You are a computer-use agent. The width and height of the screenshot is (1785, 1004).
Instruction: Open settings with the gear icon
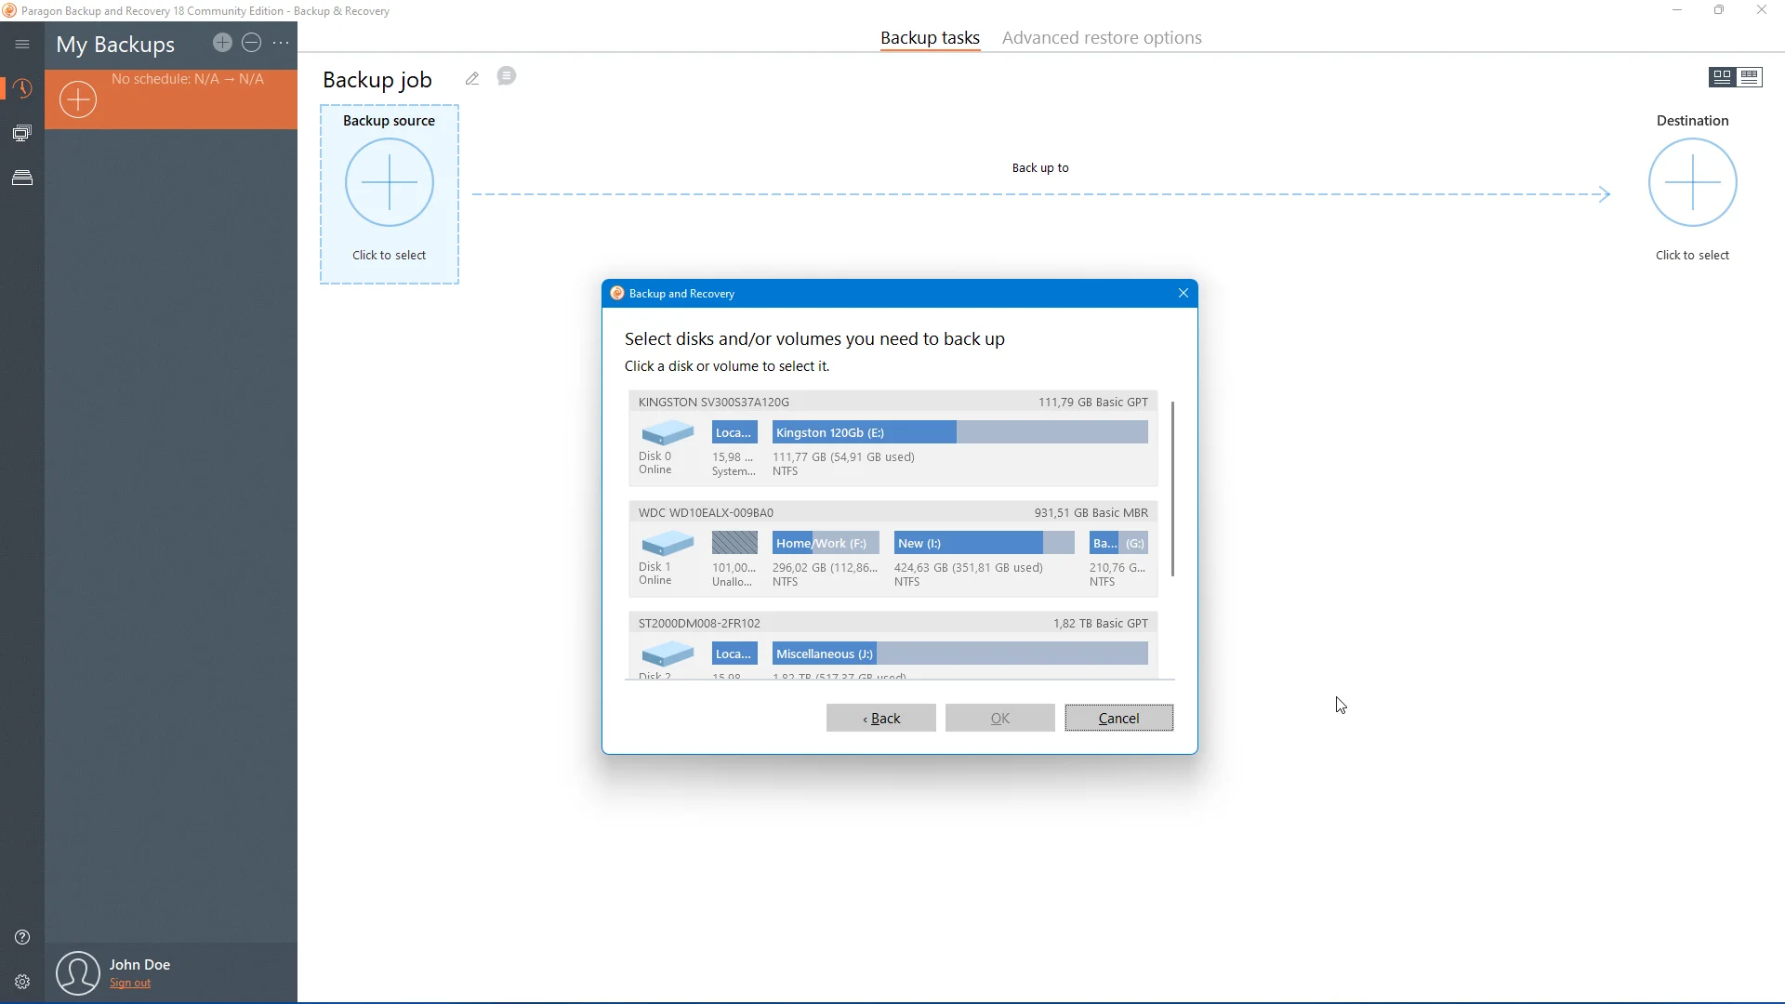(x=21, y=982)
